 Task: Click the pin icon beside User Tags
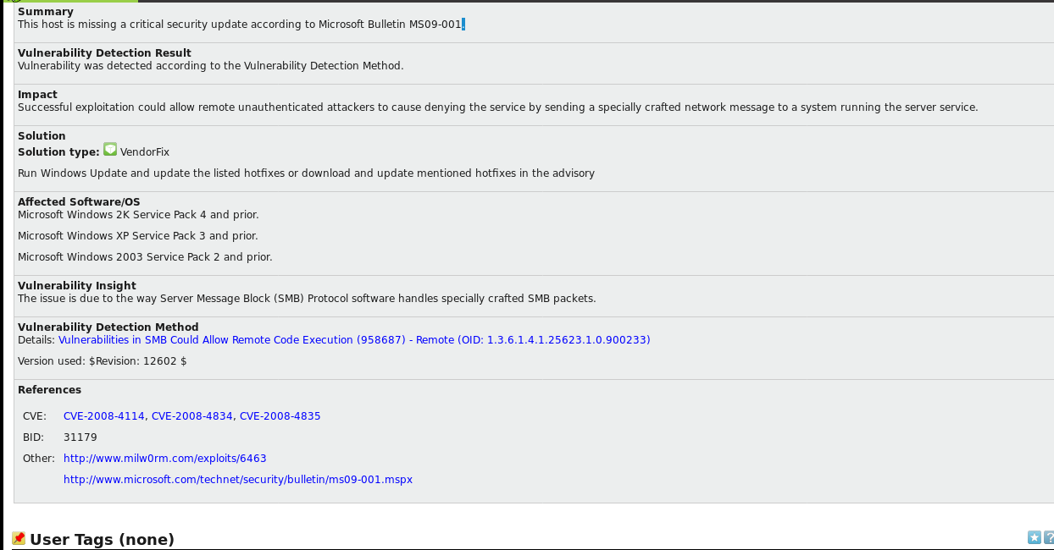pos(19,539)
